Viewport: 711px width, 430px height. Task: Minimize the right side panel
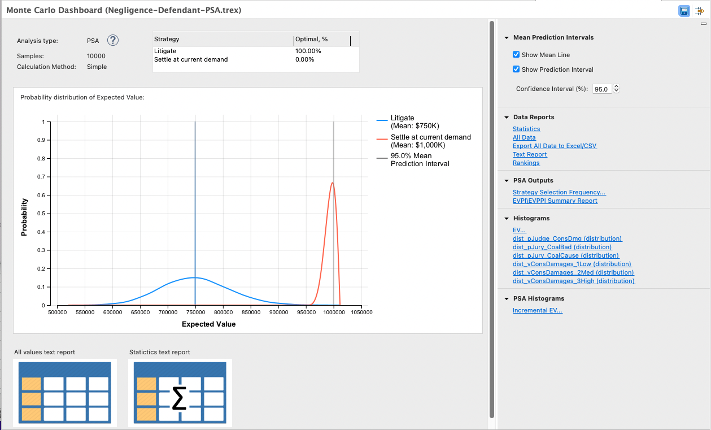703,24
